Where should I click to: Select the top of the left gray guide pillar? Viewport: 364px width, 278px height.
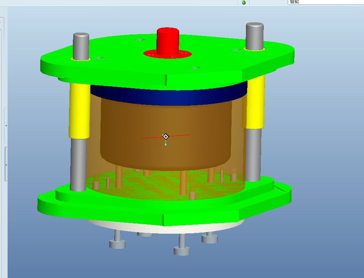81,46
